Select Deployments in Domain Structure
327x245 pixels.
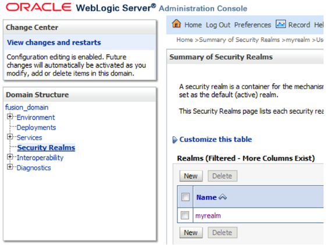pyautogui.click(x=36, y=127)
